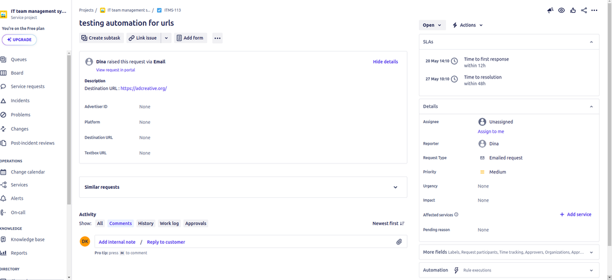Open Services in the sidebar
Screen dimensions: 612x280
pos(19,185)
